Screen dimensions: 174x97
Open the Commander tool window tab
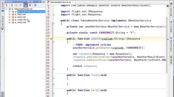[171, 10]
